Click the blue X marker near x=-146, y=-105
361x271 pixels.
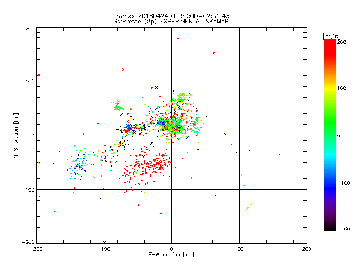click(x=73, y=192)
